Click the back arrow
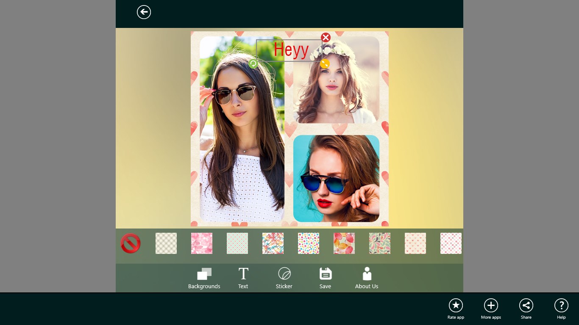The image size is (579, 325). click(x=144, y=12)
